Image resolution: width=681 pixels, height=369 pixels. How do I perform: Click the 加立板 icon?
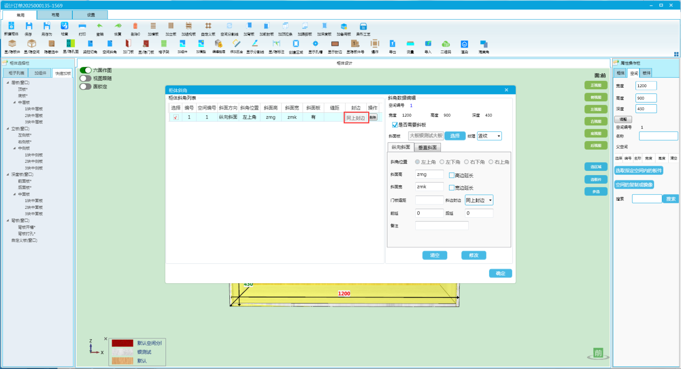tap(171, 26)
